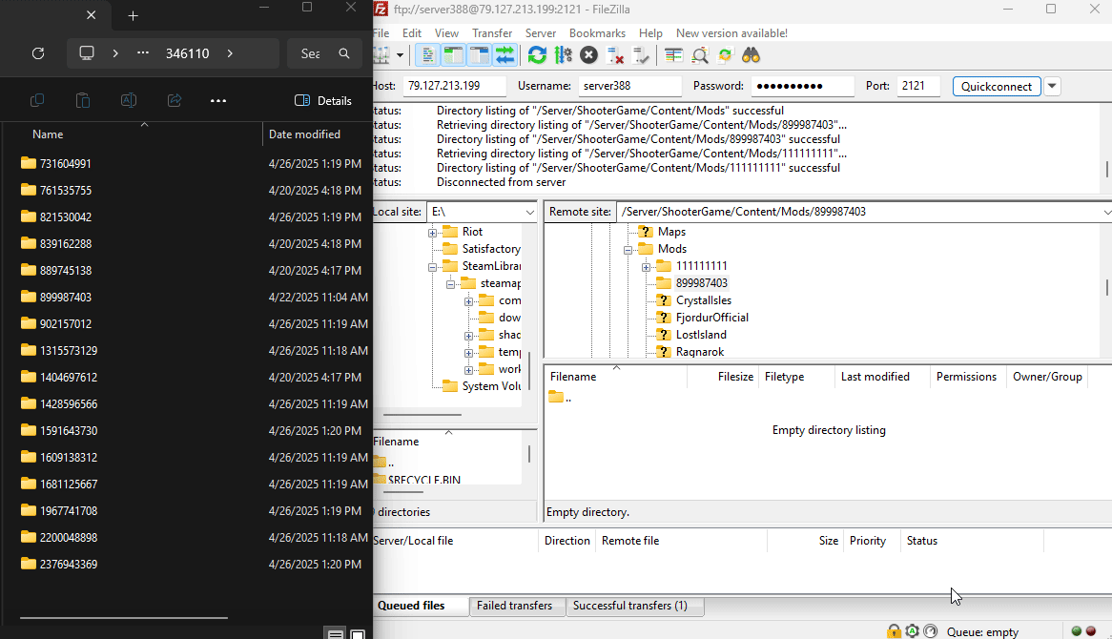Open a new tab in File Explorer
This screenshot has width=1112, height=639.
pyautogui.click(x=133, y=15)
